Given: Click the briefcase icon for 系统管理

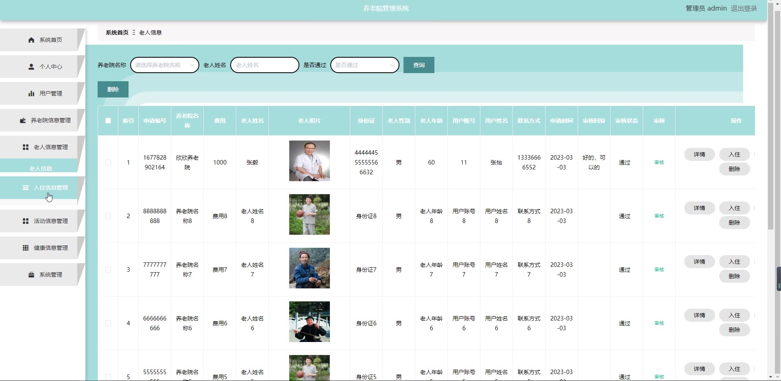Looking at the screenshot, I should (x=31, y=275).
